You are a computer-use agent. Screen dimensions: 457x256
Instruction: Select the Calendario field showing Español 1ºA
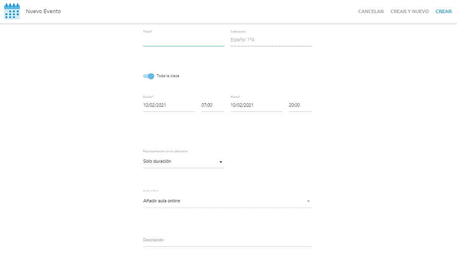coord(271,40)
